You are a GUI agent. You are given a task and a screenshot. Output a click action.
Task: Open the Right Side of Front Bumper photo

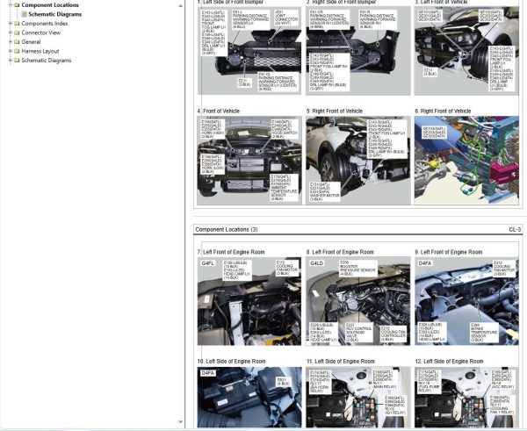pyautogui.click(x=358, y=51)
